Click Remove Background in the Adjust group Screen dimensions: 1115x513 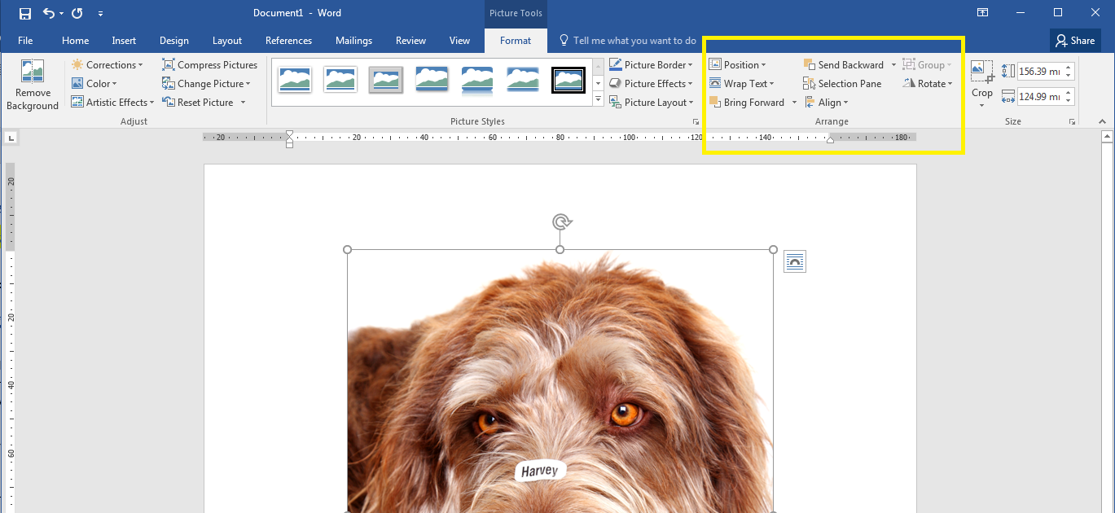pos(32,84)
